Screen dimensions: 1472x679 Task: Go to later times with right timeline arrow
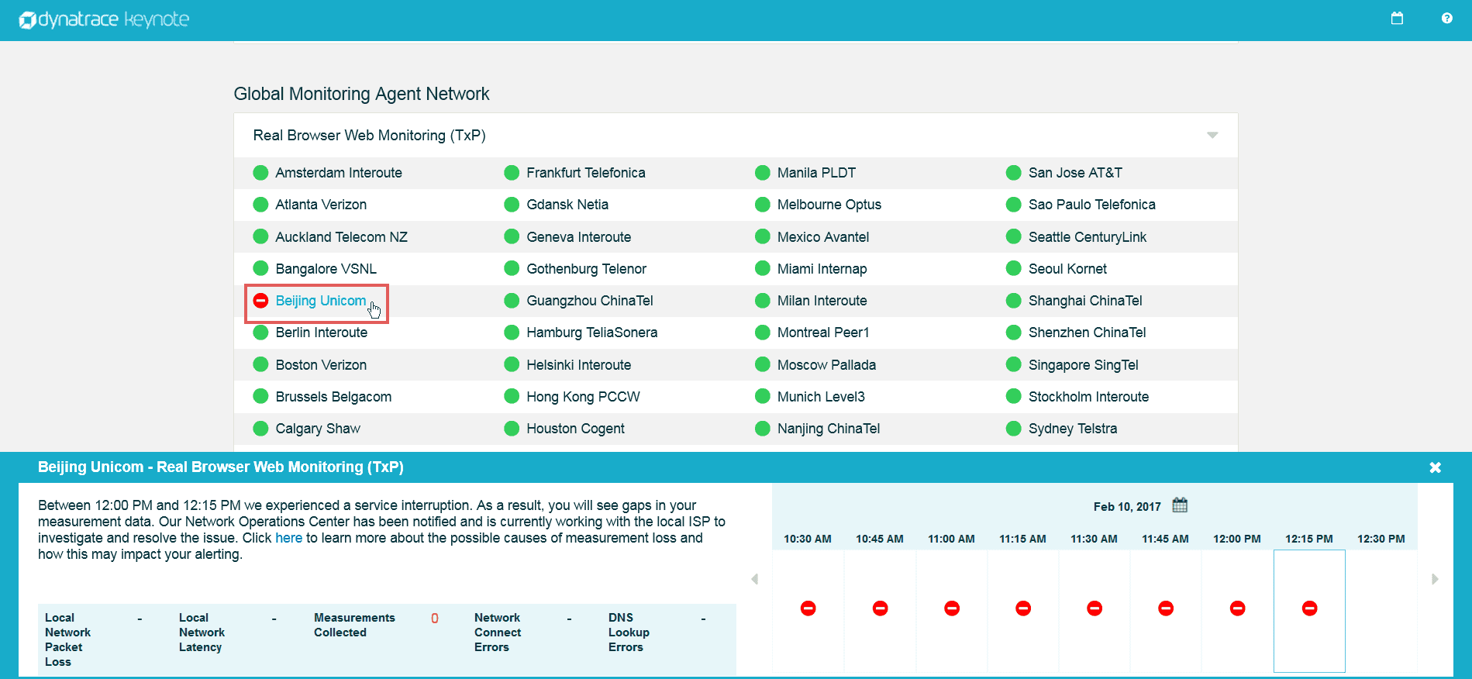click(x=1435, y=579)
